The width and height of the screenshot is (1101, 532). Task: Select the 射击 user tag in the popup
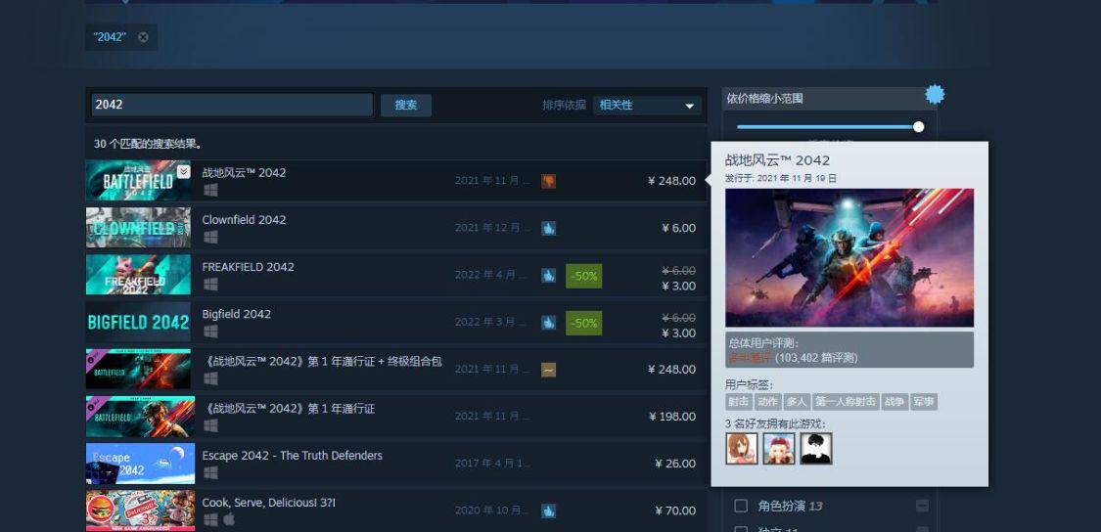click(738, 402)
